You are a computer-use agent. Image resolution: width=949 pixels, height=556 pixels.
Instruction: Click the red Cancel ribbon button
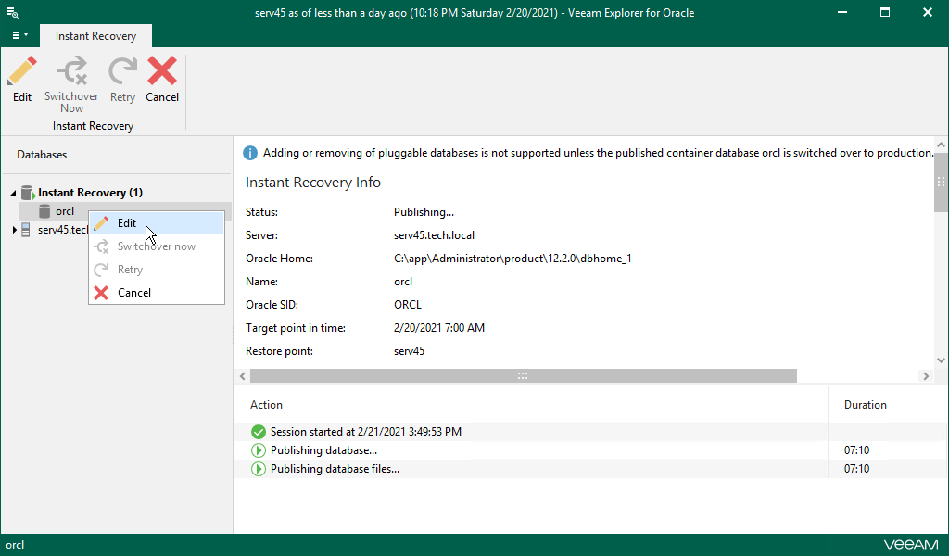coord(162,80)
